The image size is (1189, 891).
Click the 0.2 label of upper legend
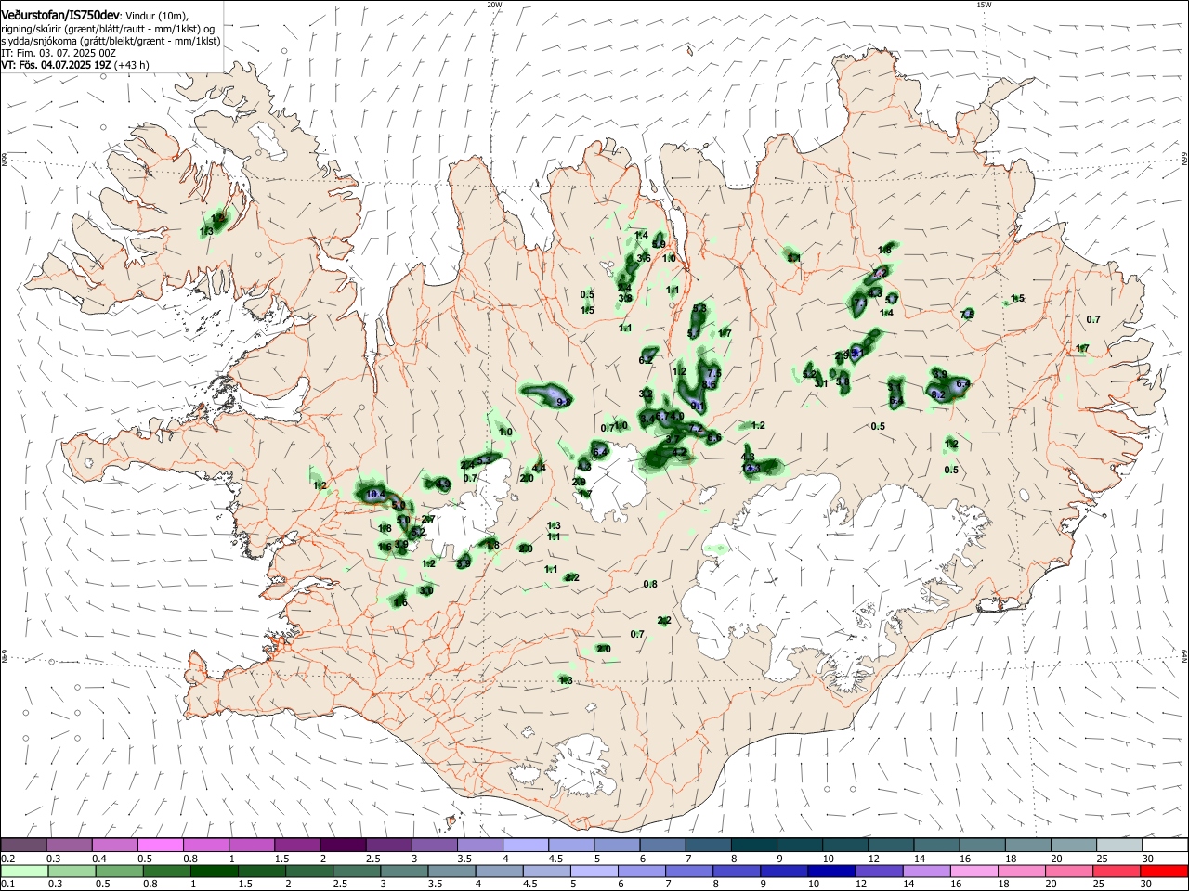[7, 859]
